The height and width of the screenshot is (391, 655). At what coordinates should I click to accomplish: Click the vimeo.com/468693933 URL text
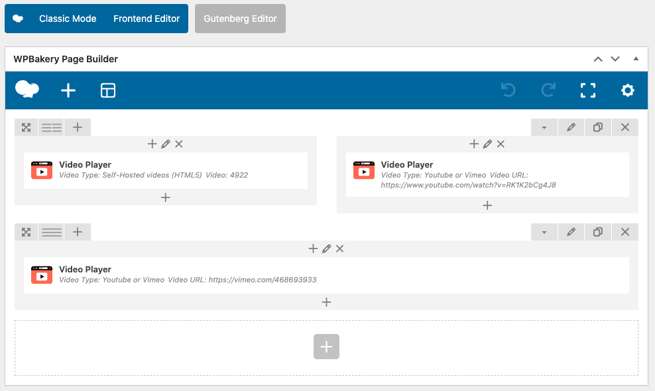coord(263,280)
